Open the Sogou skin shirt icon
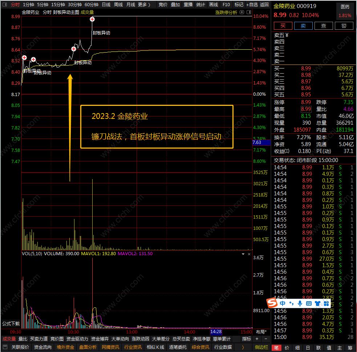357x352 pixels. pyautogui.click(x=318, y=303)
